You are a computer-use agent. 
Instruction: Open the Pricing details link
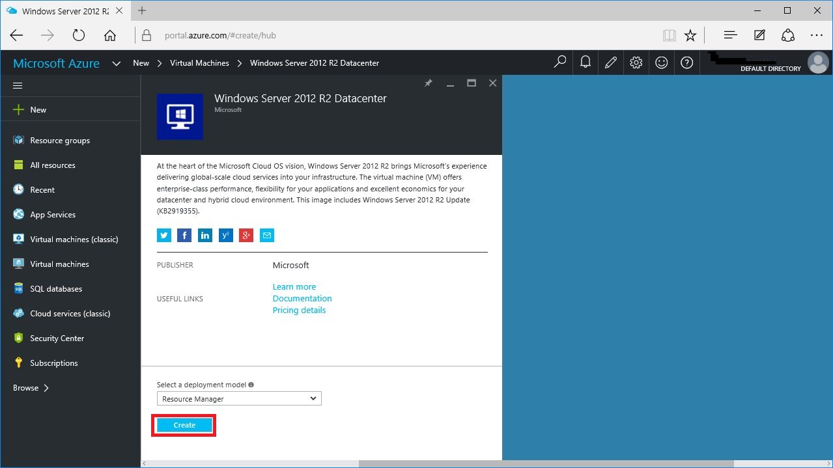[299, 310]
